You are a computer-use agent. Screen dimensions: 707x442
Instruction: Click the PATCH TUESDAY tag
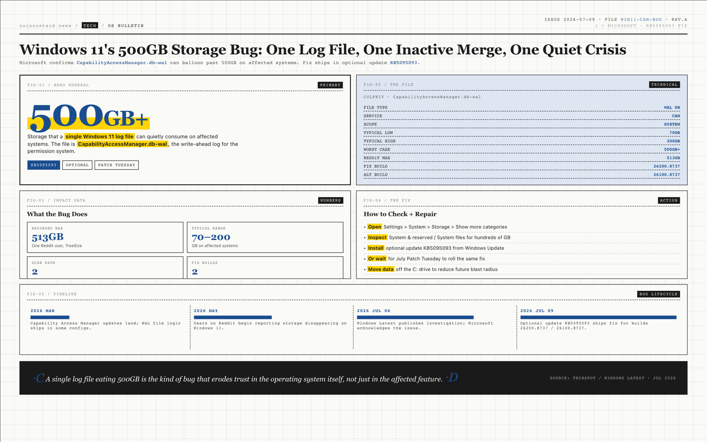[x=117, y=165]
